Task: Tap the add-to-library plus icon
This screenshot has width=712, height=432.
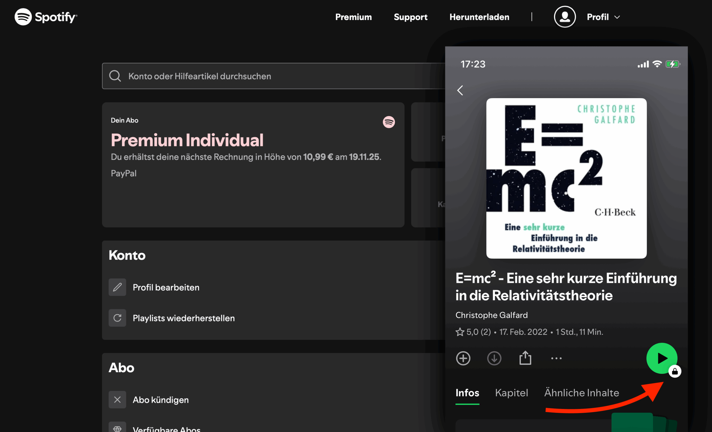Action: pyautogui.click(x=463, y=358)
